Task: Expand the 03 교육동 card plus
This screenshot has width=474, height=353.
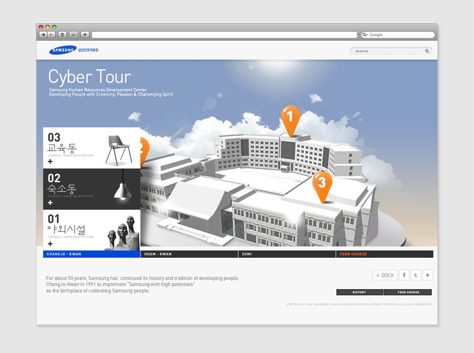Action: click(x=50, y=161)
